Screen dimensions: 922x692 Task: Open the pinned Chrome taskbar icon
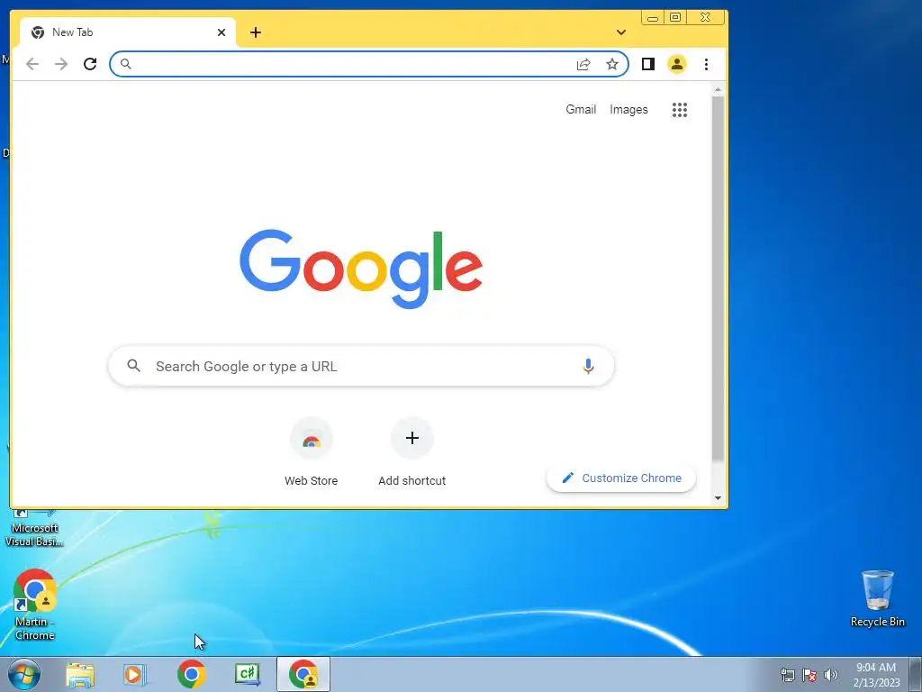coord(191,674)
